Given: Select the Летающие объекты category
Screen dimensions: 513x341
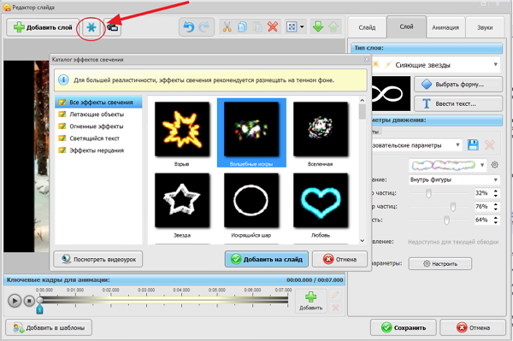Looking at the screenshot, I should pyautogui.click(x=98, y=115).
